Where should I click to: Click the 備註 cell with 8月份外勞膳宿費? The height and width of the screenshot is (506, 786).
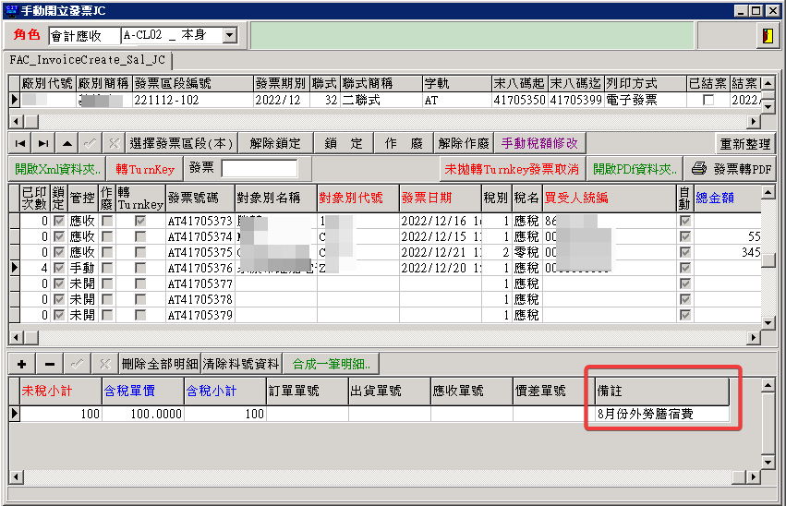pos(658,414)
